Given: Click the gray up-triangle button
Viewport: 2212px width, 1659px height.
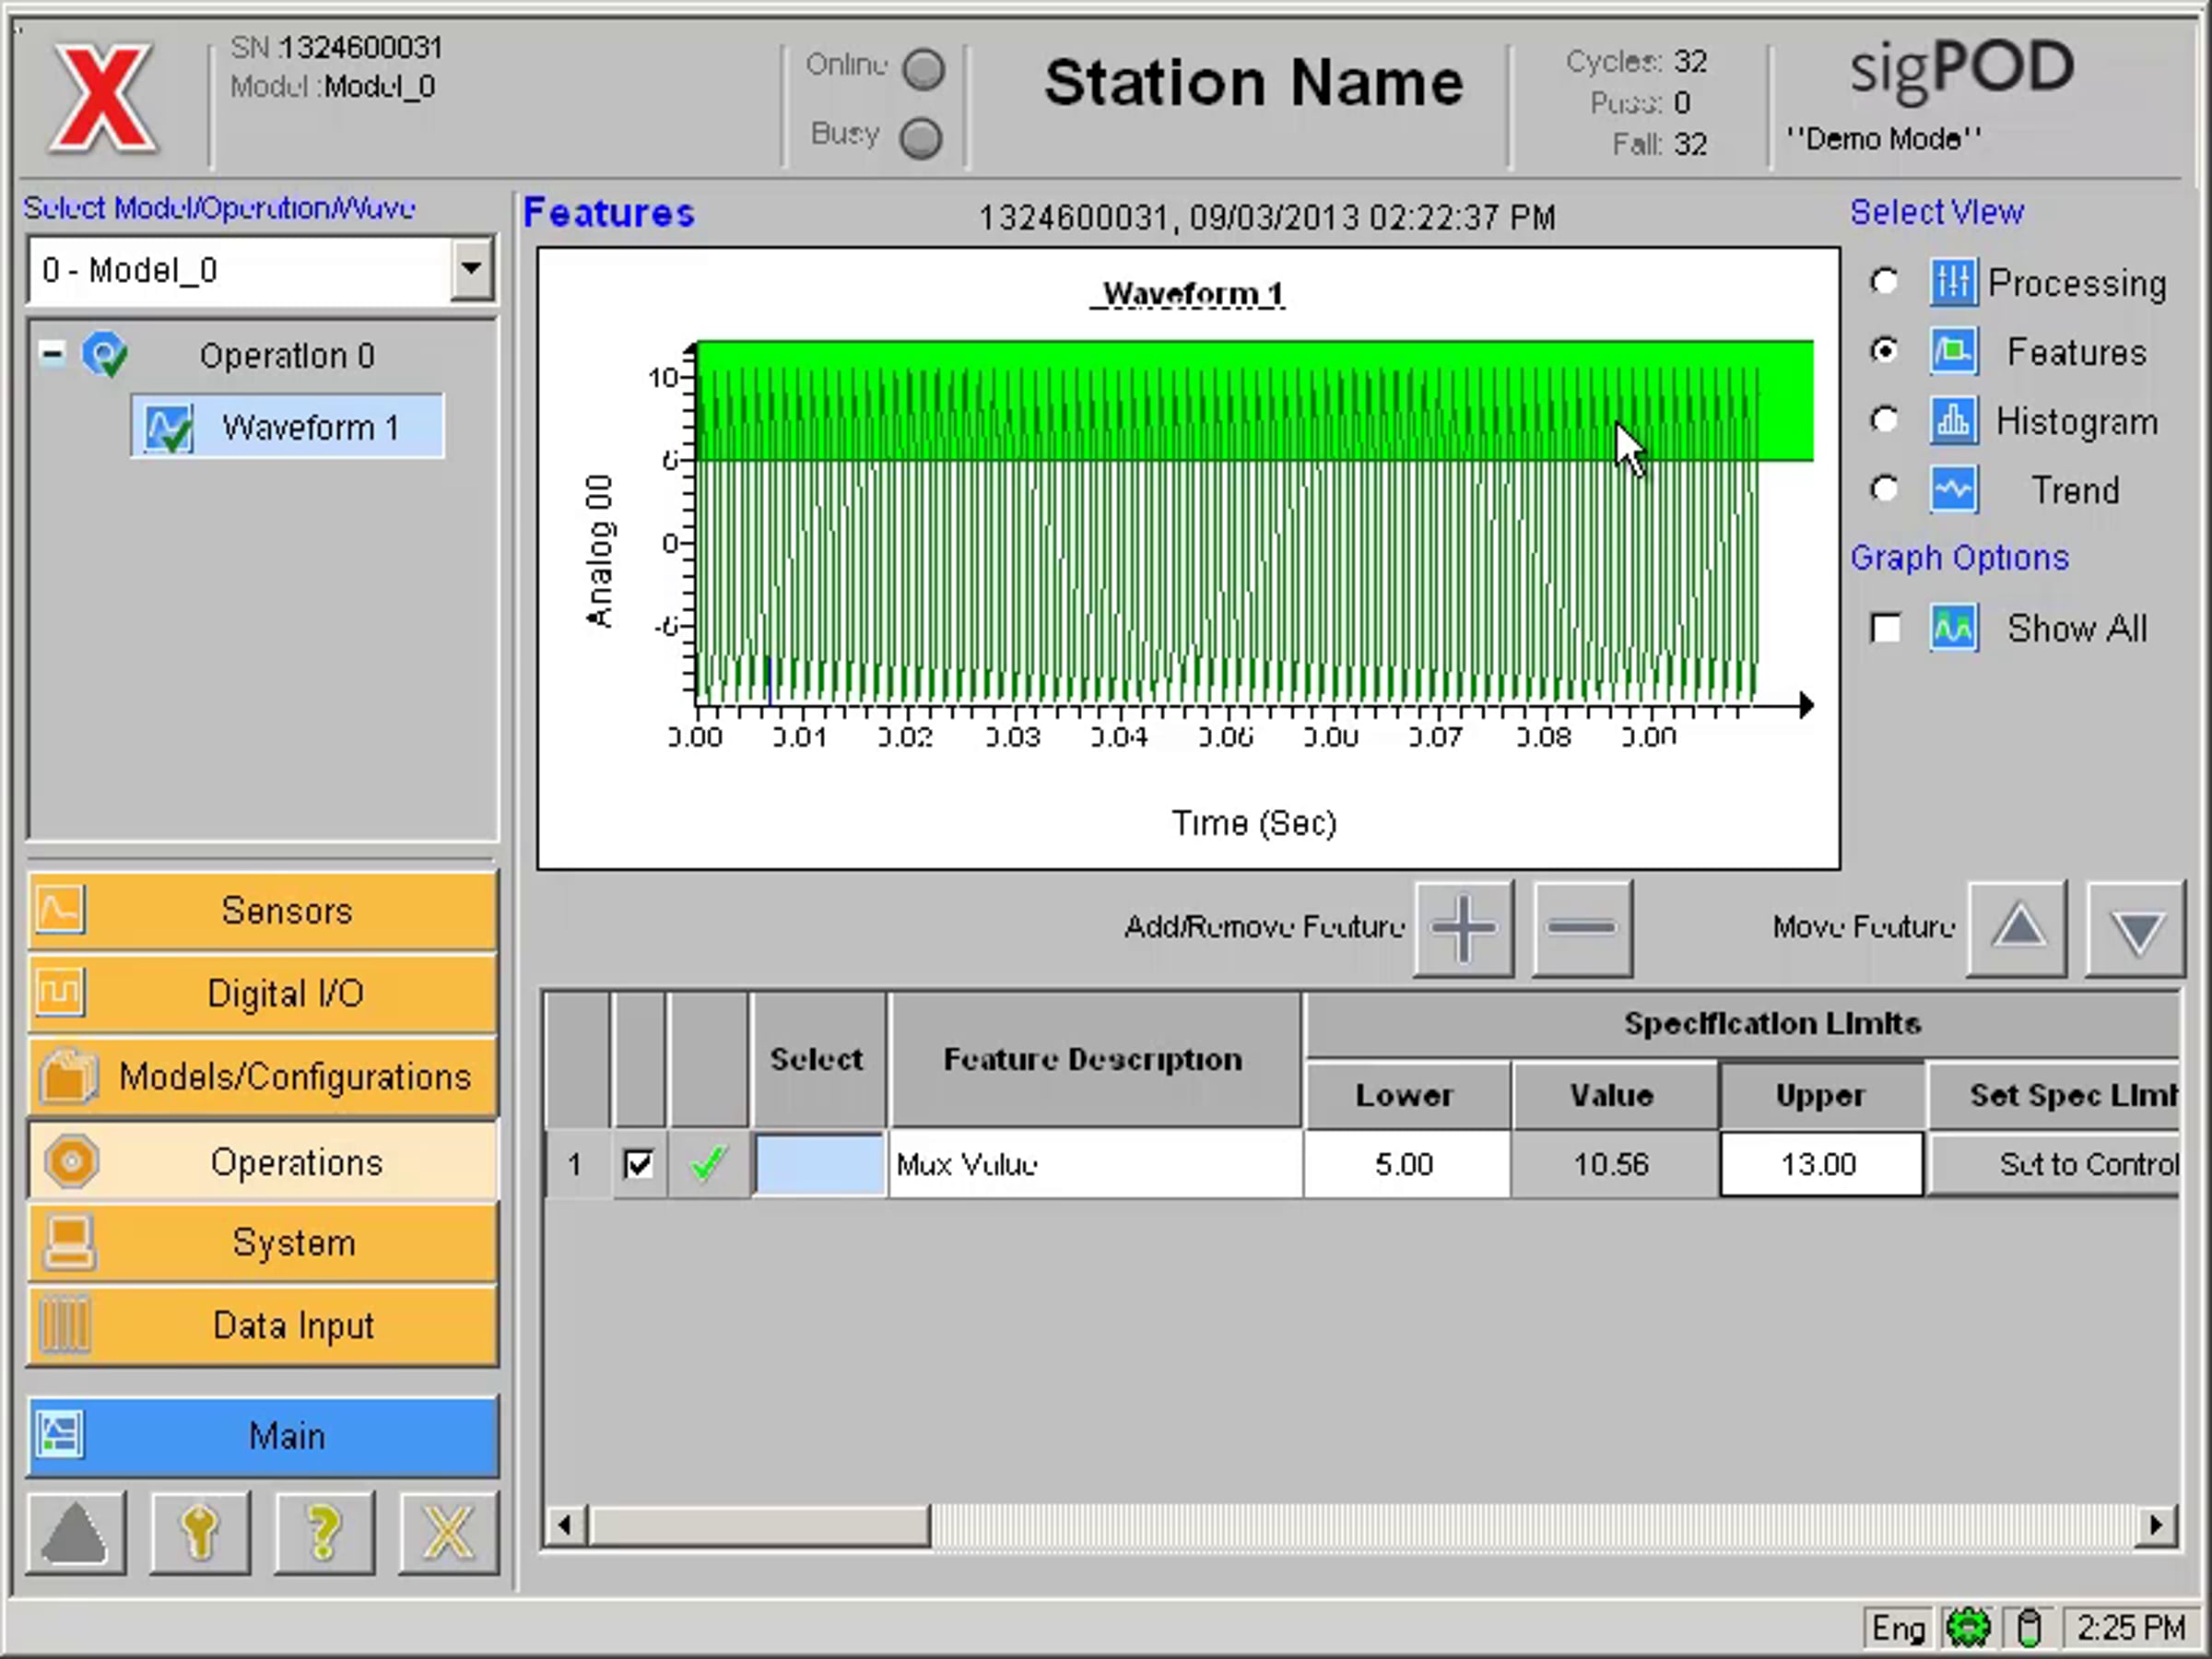Looking at the screenshot, I should (75, 1533).
